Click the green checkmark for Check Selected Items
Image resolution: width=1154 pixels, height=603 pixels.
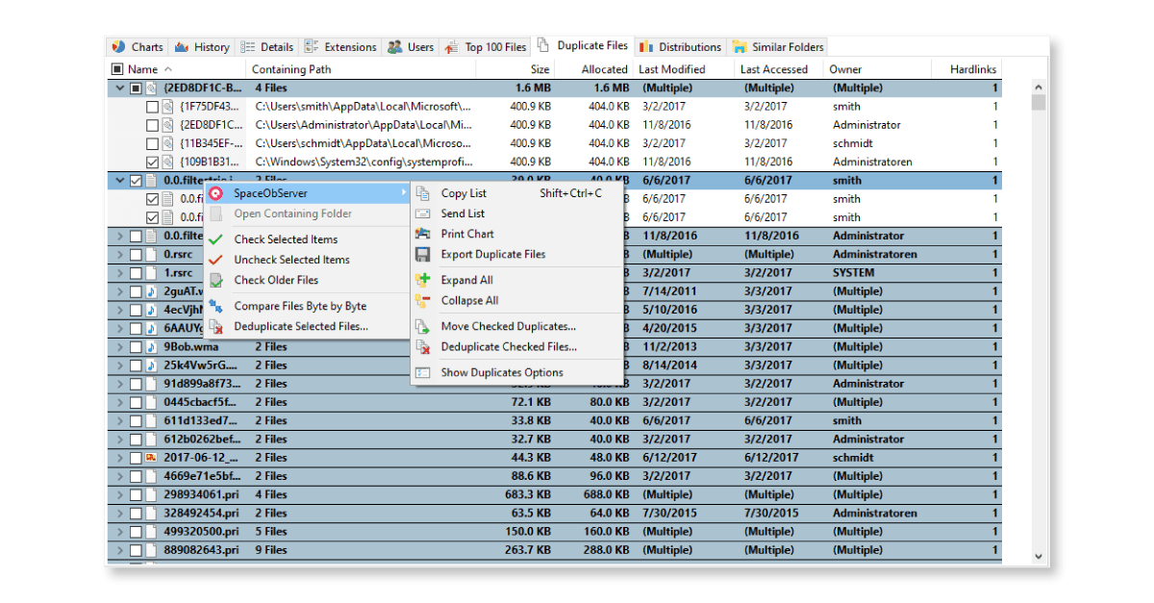tap(216, 239)
